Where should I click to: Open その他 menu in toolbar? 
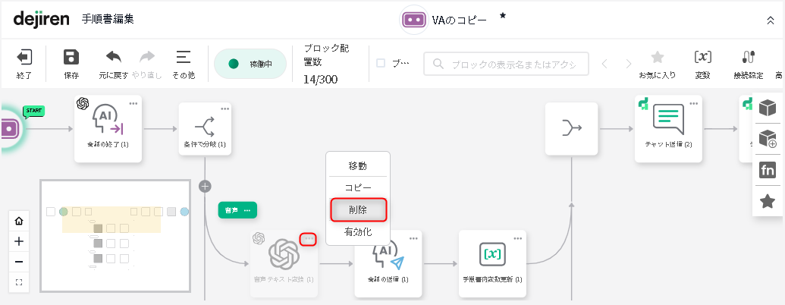pos(183,58)
